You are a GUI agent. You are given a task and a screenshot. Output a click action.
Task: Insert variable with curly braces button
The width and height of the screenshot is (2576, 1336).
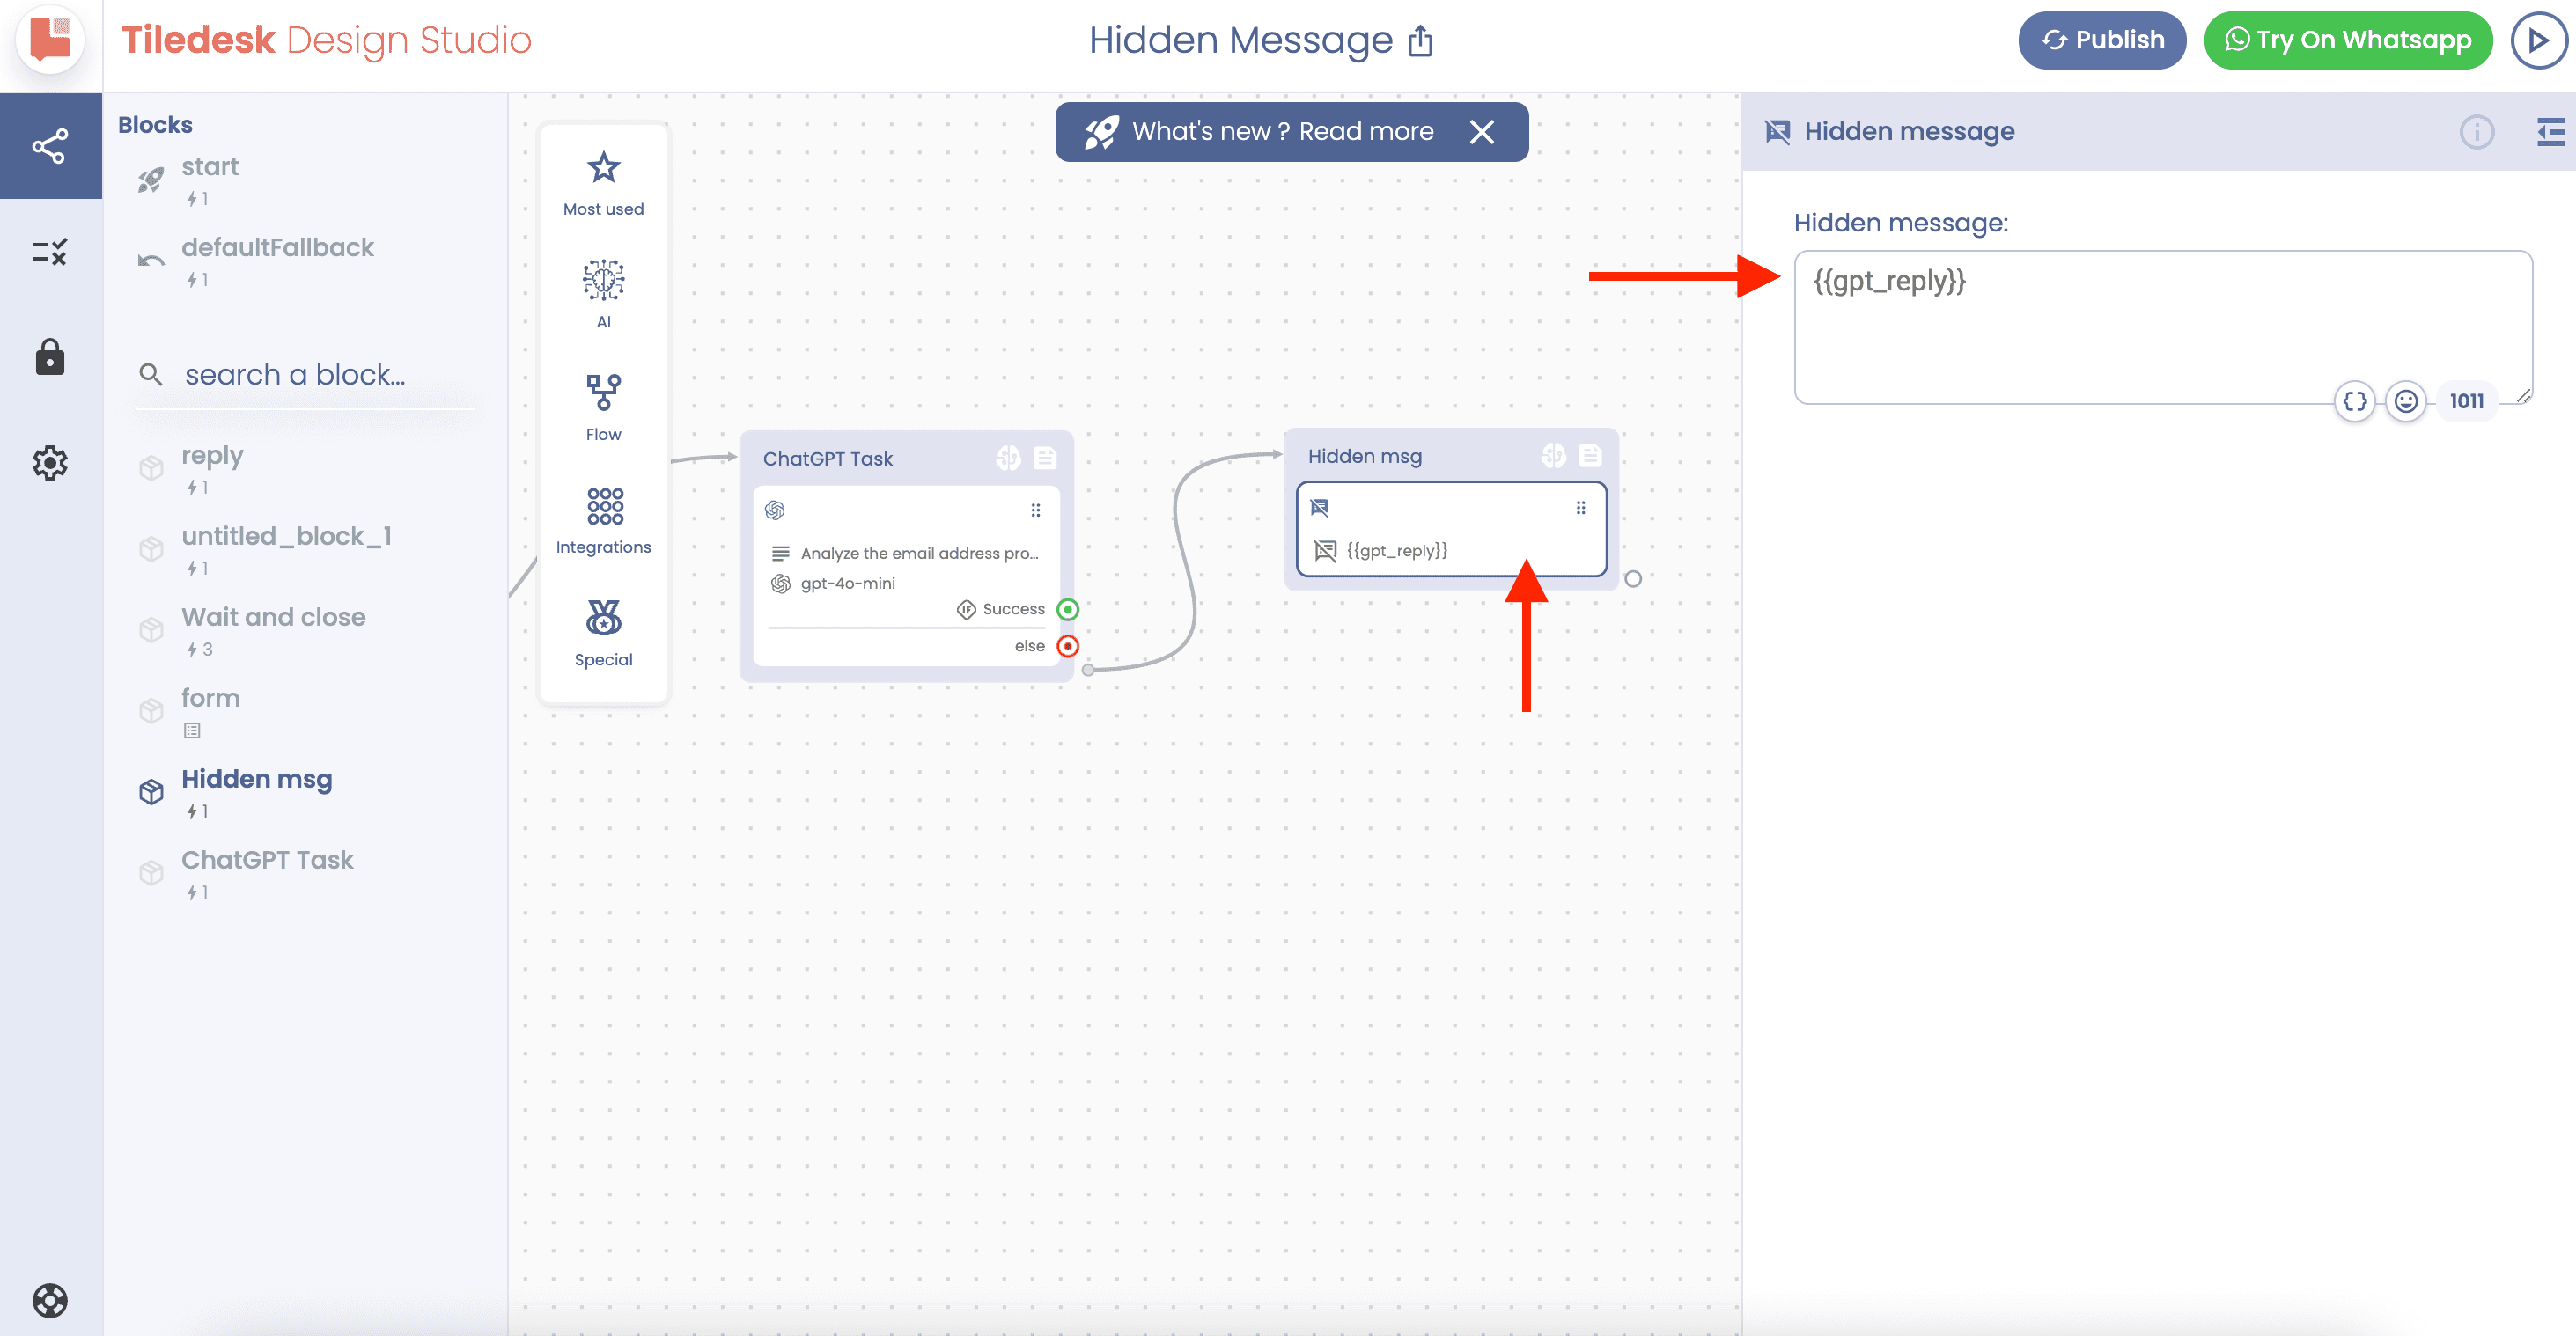click(x=2354, y=401)
